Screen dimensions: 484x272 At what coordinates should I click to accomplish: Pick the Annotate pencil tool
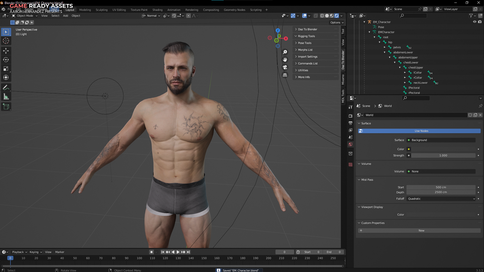click(x=6, y=88)
